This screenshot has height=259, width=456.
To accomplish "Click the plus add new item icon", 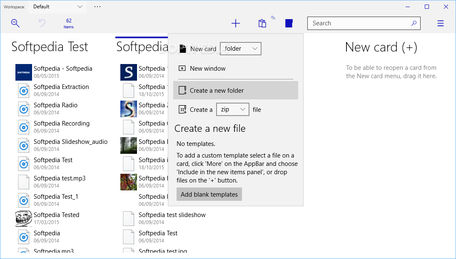I will point(236,23).
